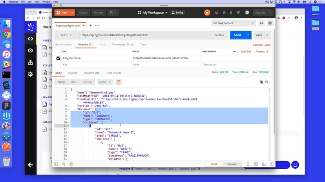Open the Manage Environments gear icon
325x182 pixels.
coord(270,23)
